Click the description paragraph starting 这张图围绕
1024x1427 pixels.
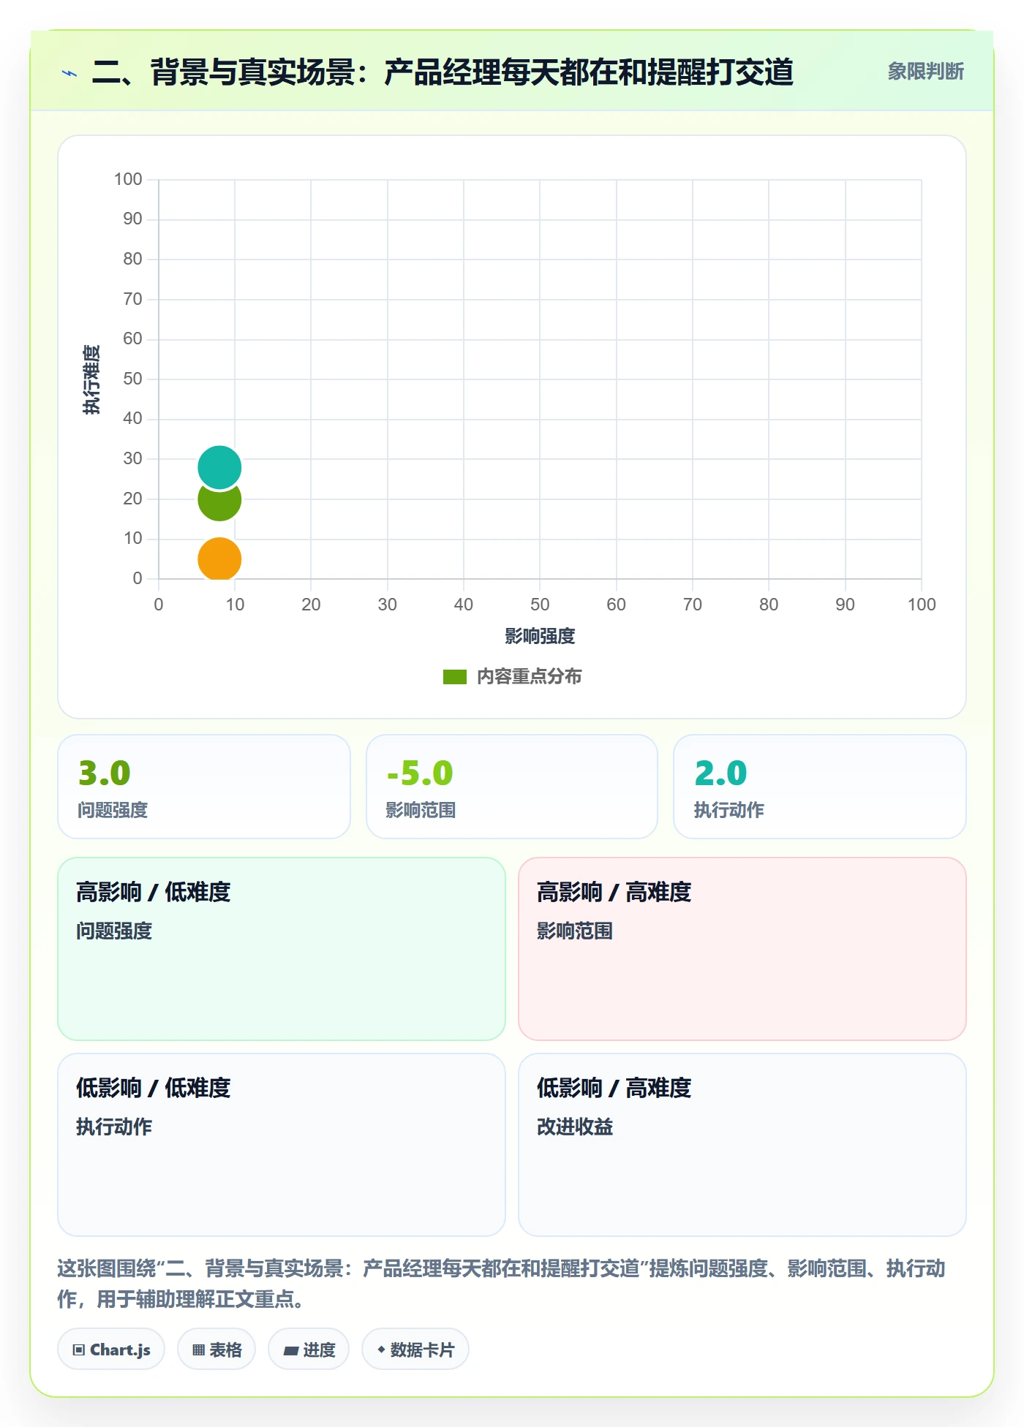coord(502,1284)
